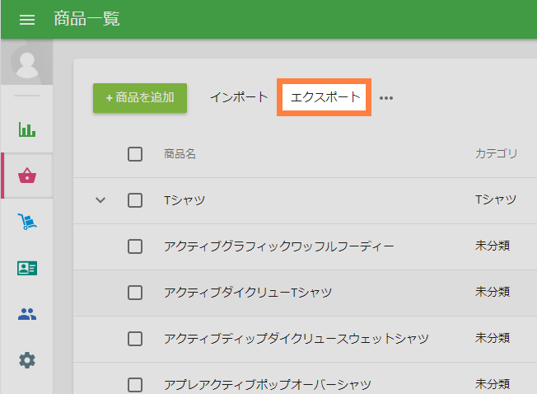Click 未分類 in アクティブグラフィックワッフルフーディー row
Image resolution: width=537 pixels, height=394 pixels.
[493, 246]
